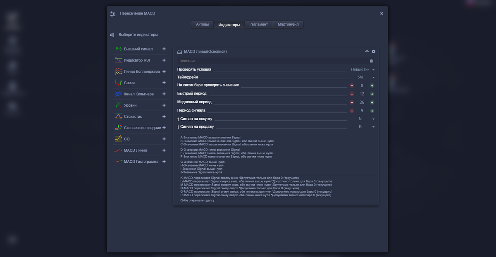This screenshot has width=496, height=257.
Task: Click the Линии Боллинджера chart icon
Action: (x=118, y=71)
